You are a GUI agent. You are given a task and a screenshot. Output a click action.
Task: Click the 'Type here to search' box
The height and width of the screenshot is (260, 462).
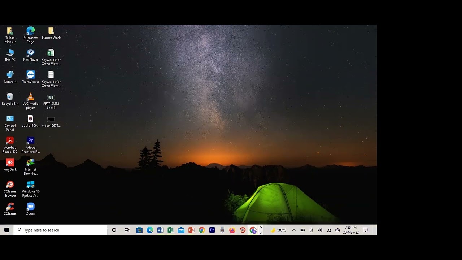[61, 230]
